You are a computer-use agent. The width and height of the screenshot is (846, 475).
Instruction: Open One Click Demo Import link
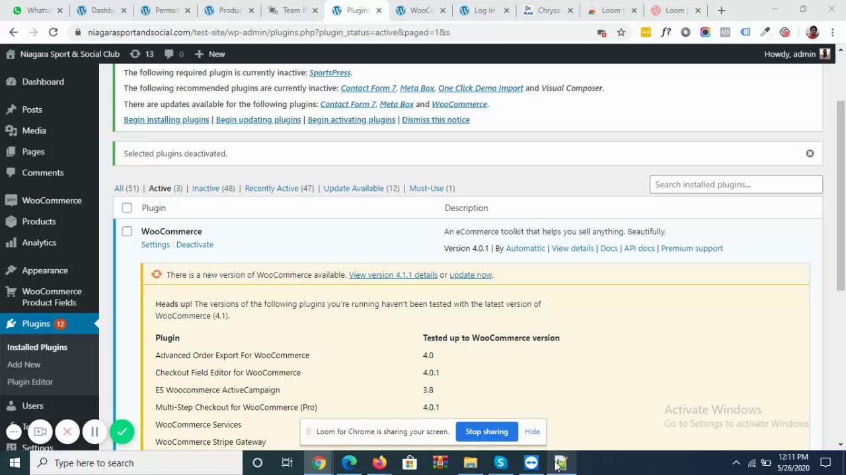pyautogui.click(x=481, y=88)
